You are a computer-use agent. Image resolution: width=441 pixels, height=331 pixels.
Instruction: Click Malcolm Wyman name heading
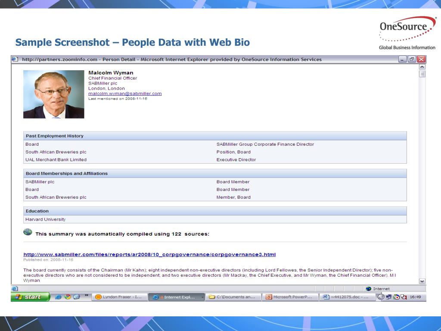click(x=111, y=72)
